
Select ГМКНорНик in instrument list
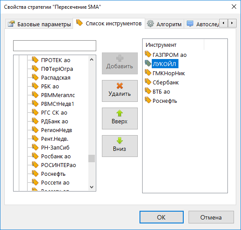[x=168, y=73]
